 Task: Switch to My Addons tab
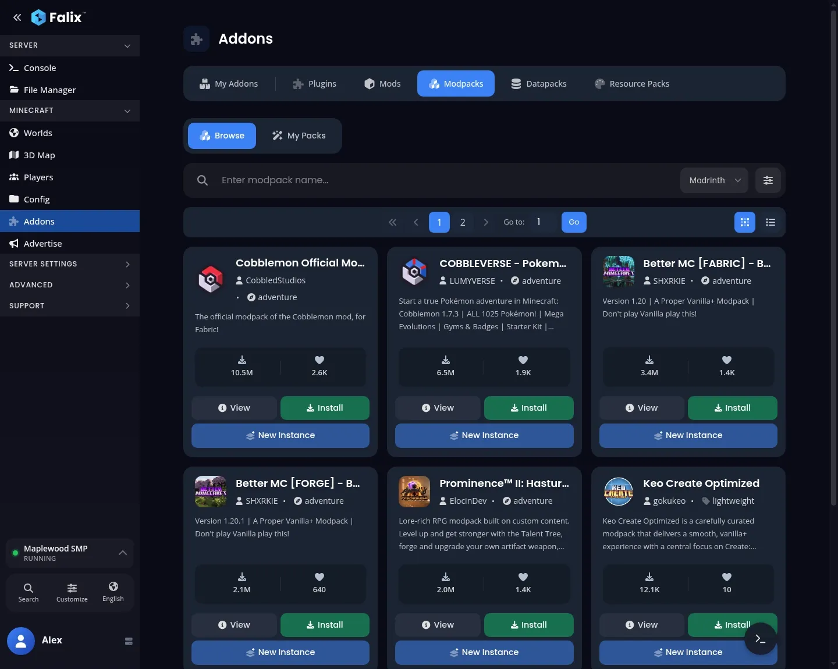pos(229,84)
